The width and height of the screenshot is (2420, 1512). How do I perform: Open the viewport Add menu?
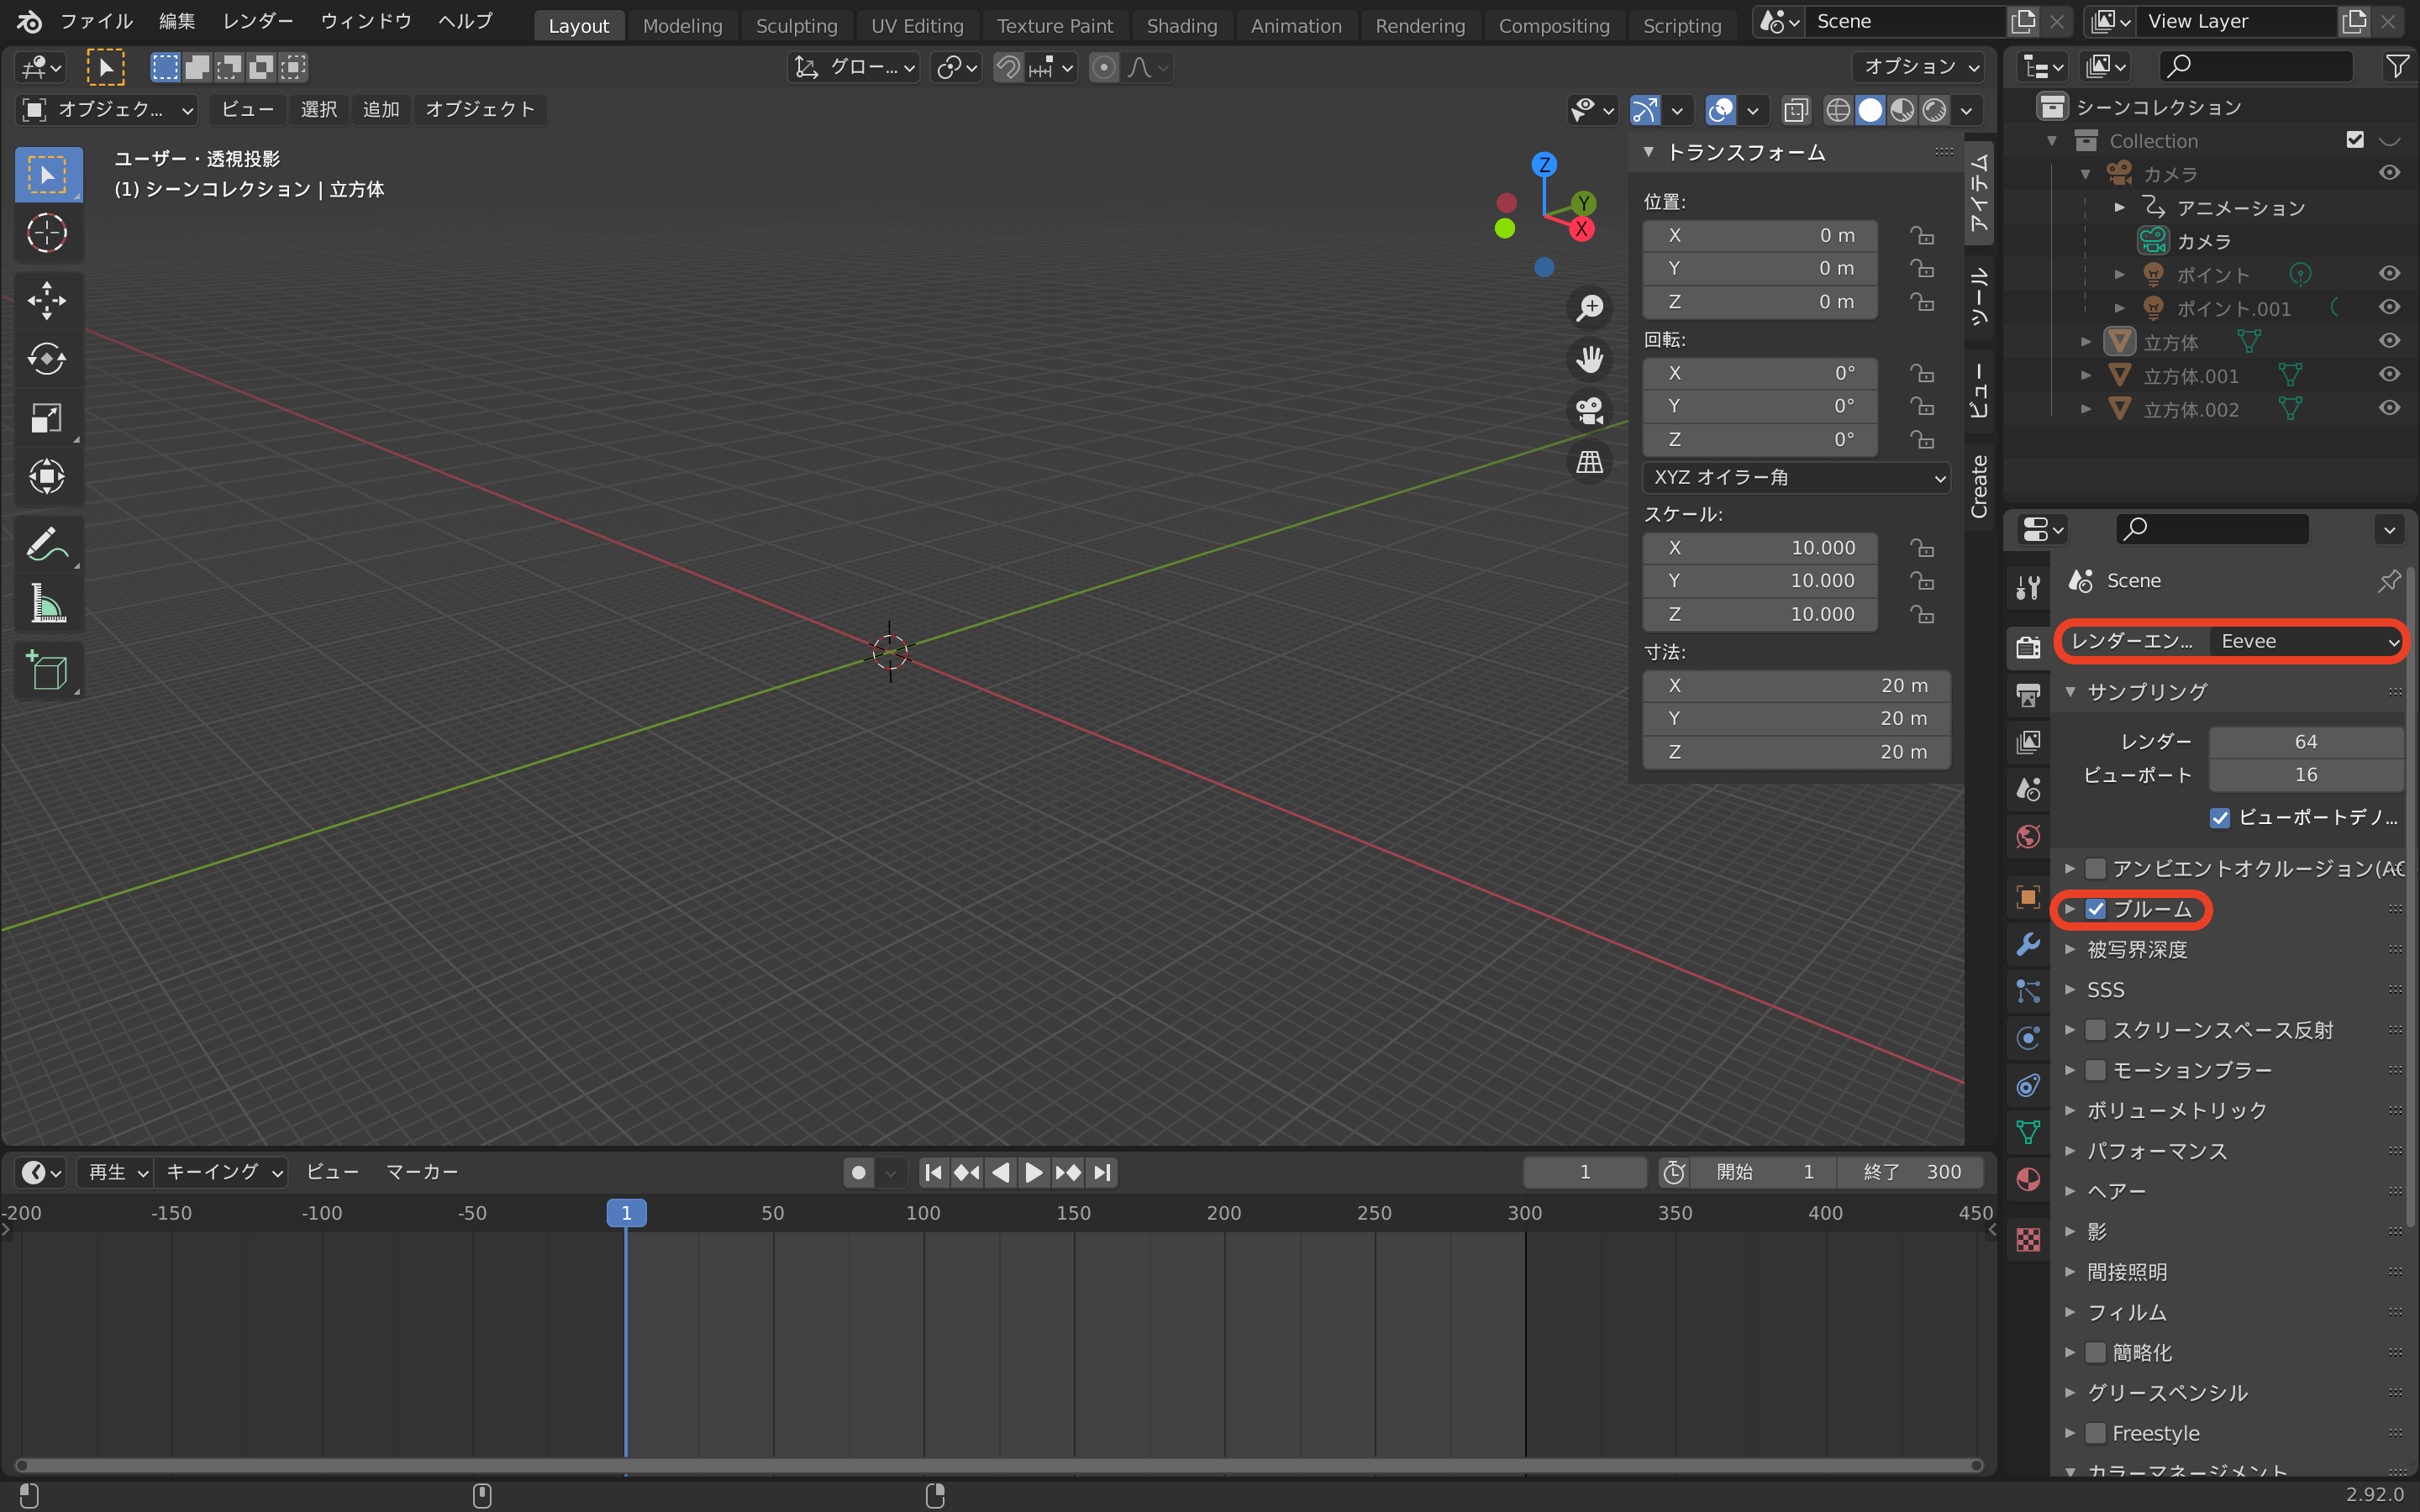pyautogui.click(x=381, y=109)
